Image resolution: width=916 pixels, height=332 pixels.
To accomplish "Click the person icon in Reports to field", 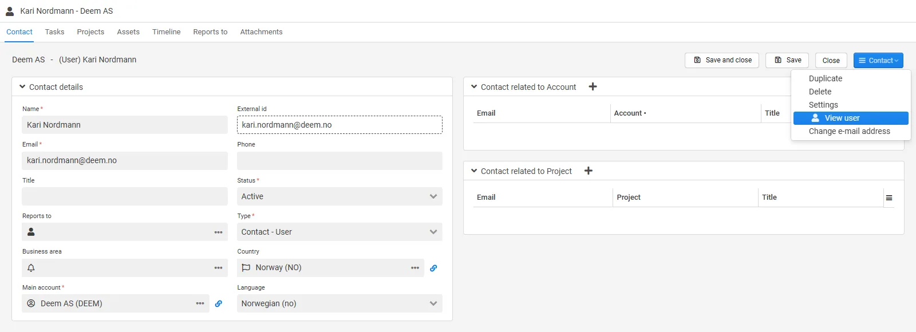I will [x=31, y=232].
